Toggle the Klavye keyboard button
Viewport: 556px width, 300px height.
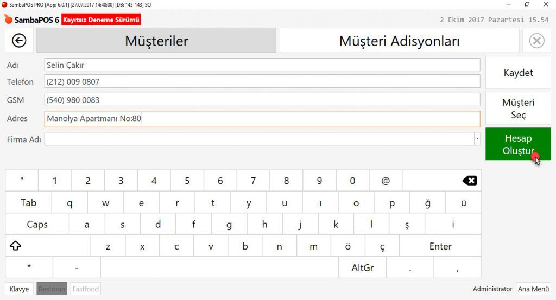tap(19, 289)
